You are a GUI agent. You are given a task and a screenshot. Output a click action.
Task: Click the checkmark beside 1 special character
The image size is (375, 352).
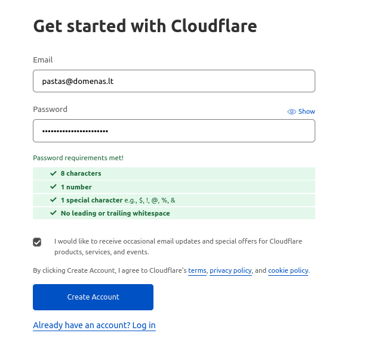(54, 200)
